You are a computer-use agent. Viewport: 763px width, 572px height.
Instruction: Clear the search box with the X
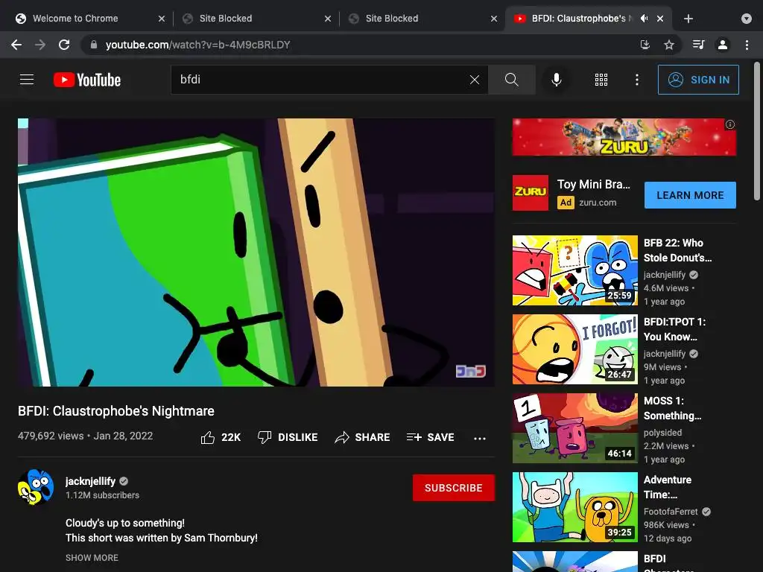[x=475, y=80]
